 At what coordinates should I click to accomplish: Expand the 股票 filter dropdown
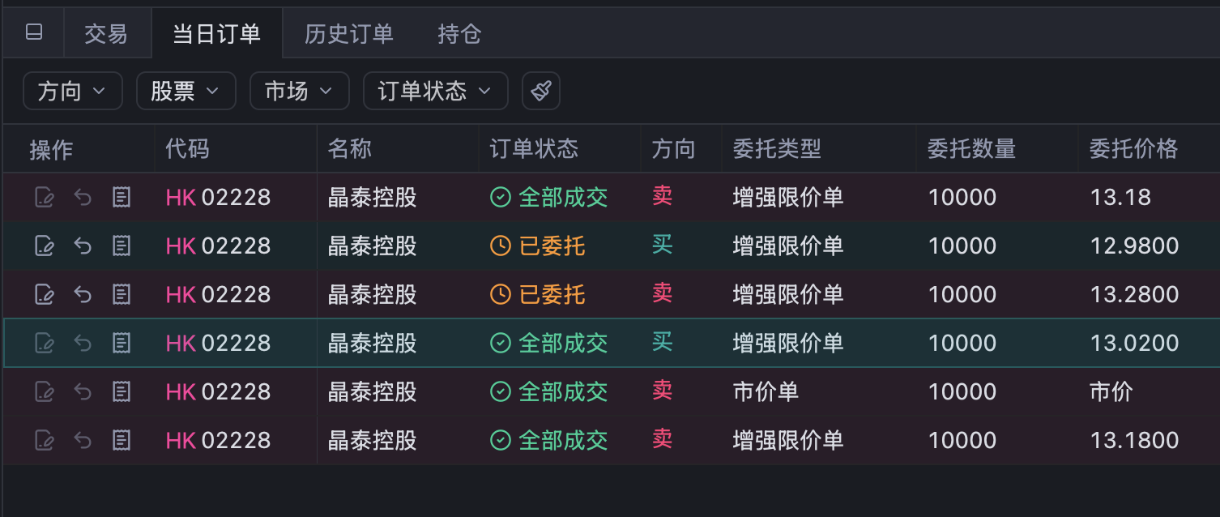(x=186, y=91)
